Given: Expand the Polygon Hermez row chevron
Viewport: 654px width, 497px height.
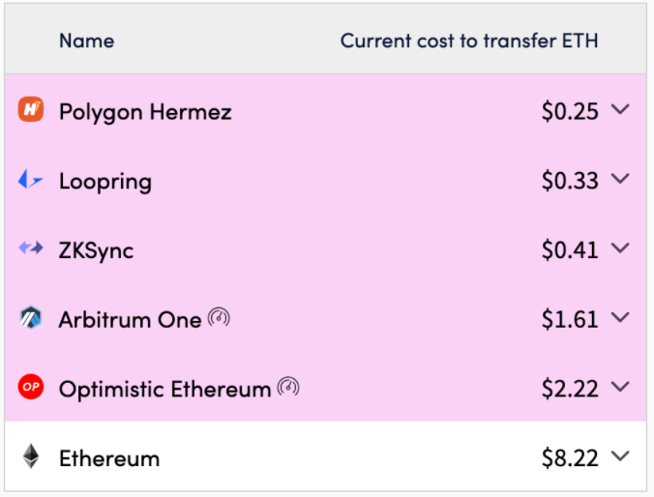Looking at the screenshot, I should pyautogui.click(x=620, y=109).
